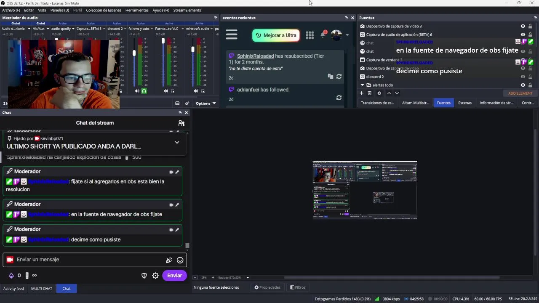Open the StreamElements menu
Image resolution: width=539 pixels, height=303 pixels.
187,10
